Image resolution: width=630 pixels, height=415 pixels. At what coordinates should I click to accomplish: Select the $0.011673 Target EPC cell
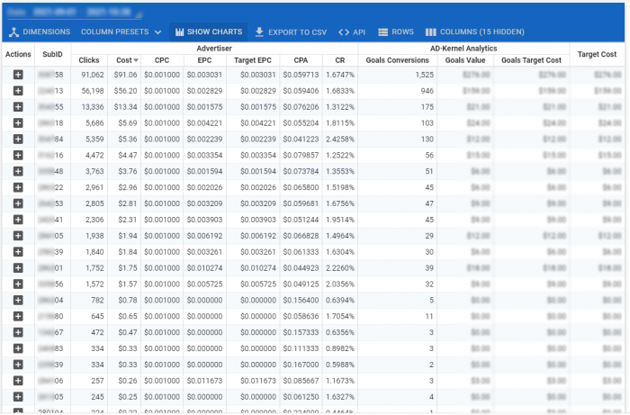coord(253,381)
